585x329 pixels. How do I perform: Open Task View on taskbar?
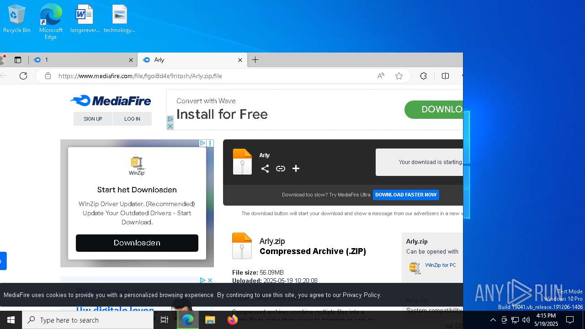pos(165,320)
